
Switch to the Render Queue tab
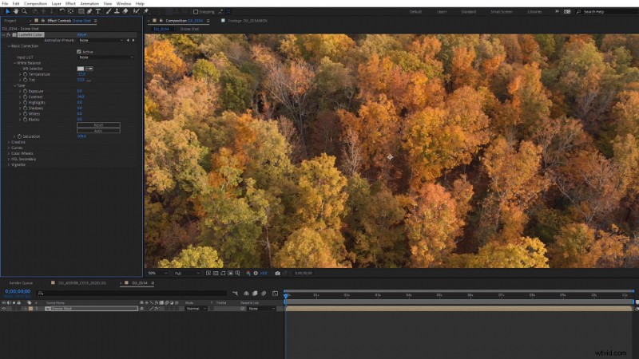click(22, 283)
